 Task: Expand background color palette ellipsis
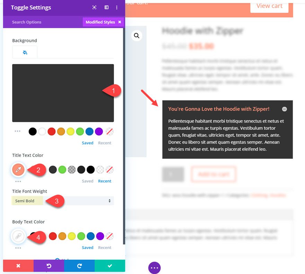tap(18, 131)
